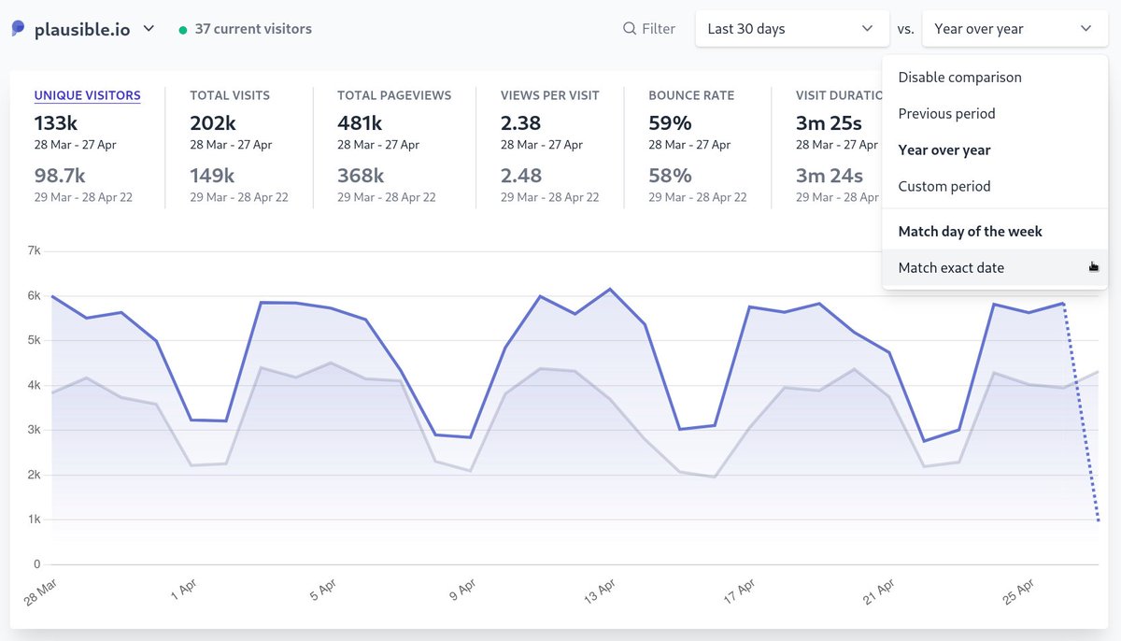The height and width of the screenshot is (641, 1121).
Task: Click the 37 current visitors link
Action: [252, 28]
